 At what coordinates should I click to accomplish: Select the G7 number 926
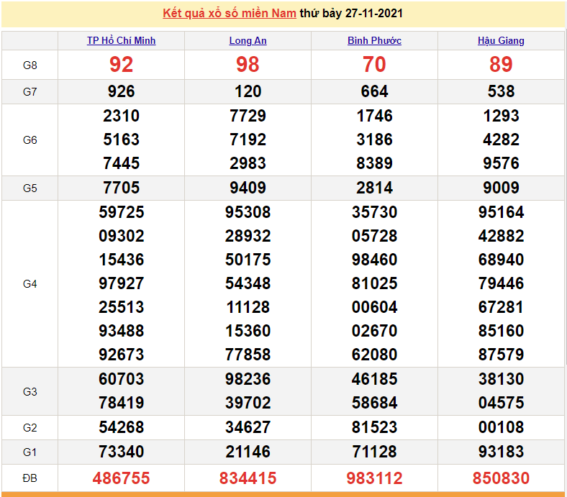click(121, 92)
